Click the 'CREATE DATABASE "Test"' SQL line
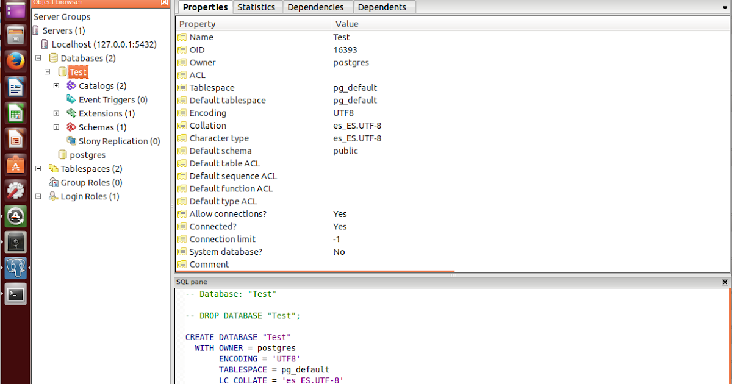The width and height of the screenshot is (732, 384). tap(238, 337)
